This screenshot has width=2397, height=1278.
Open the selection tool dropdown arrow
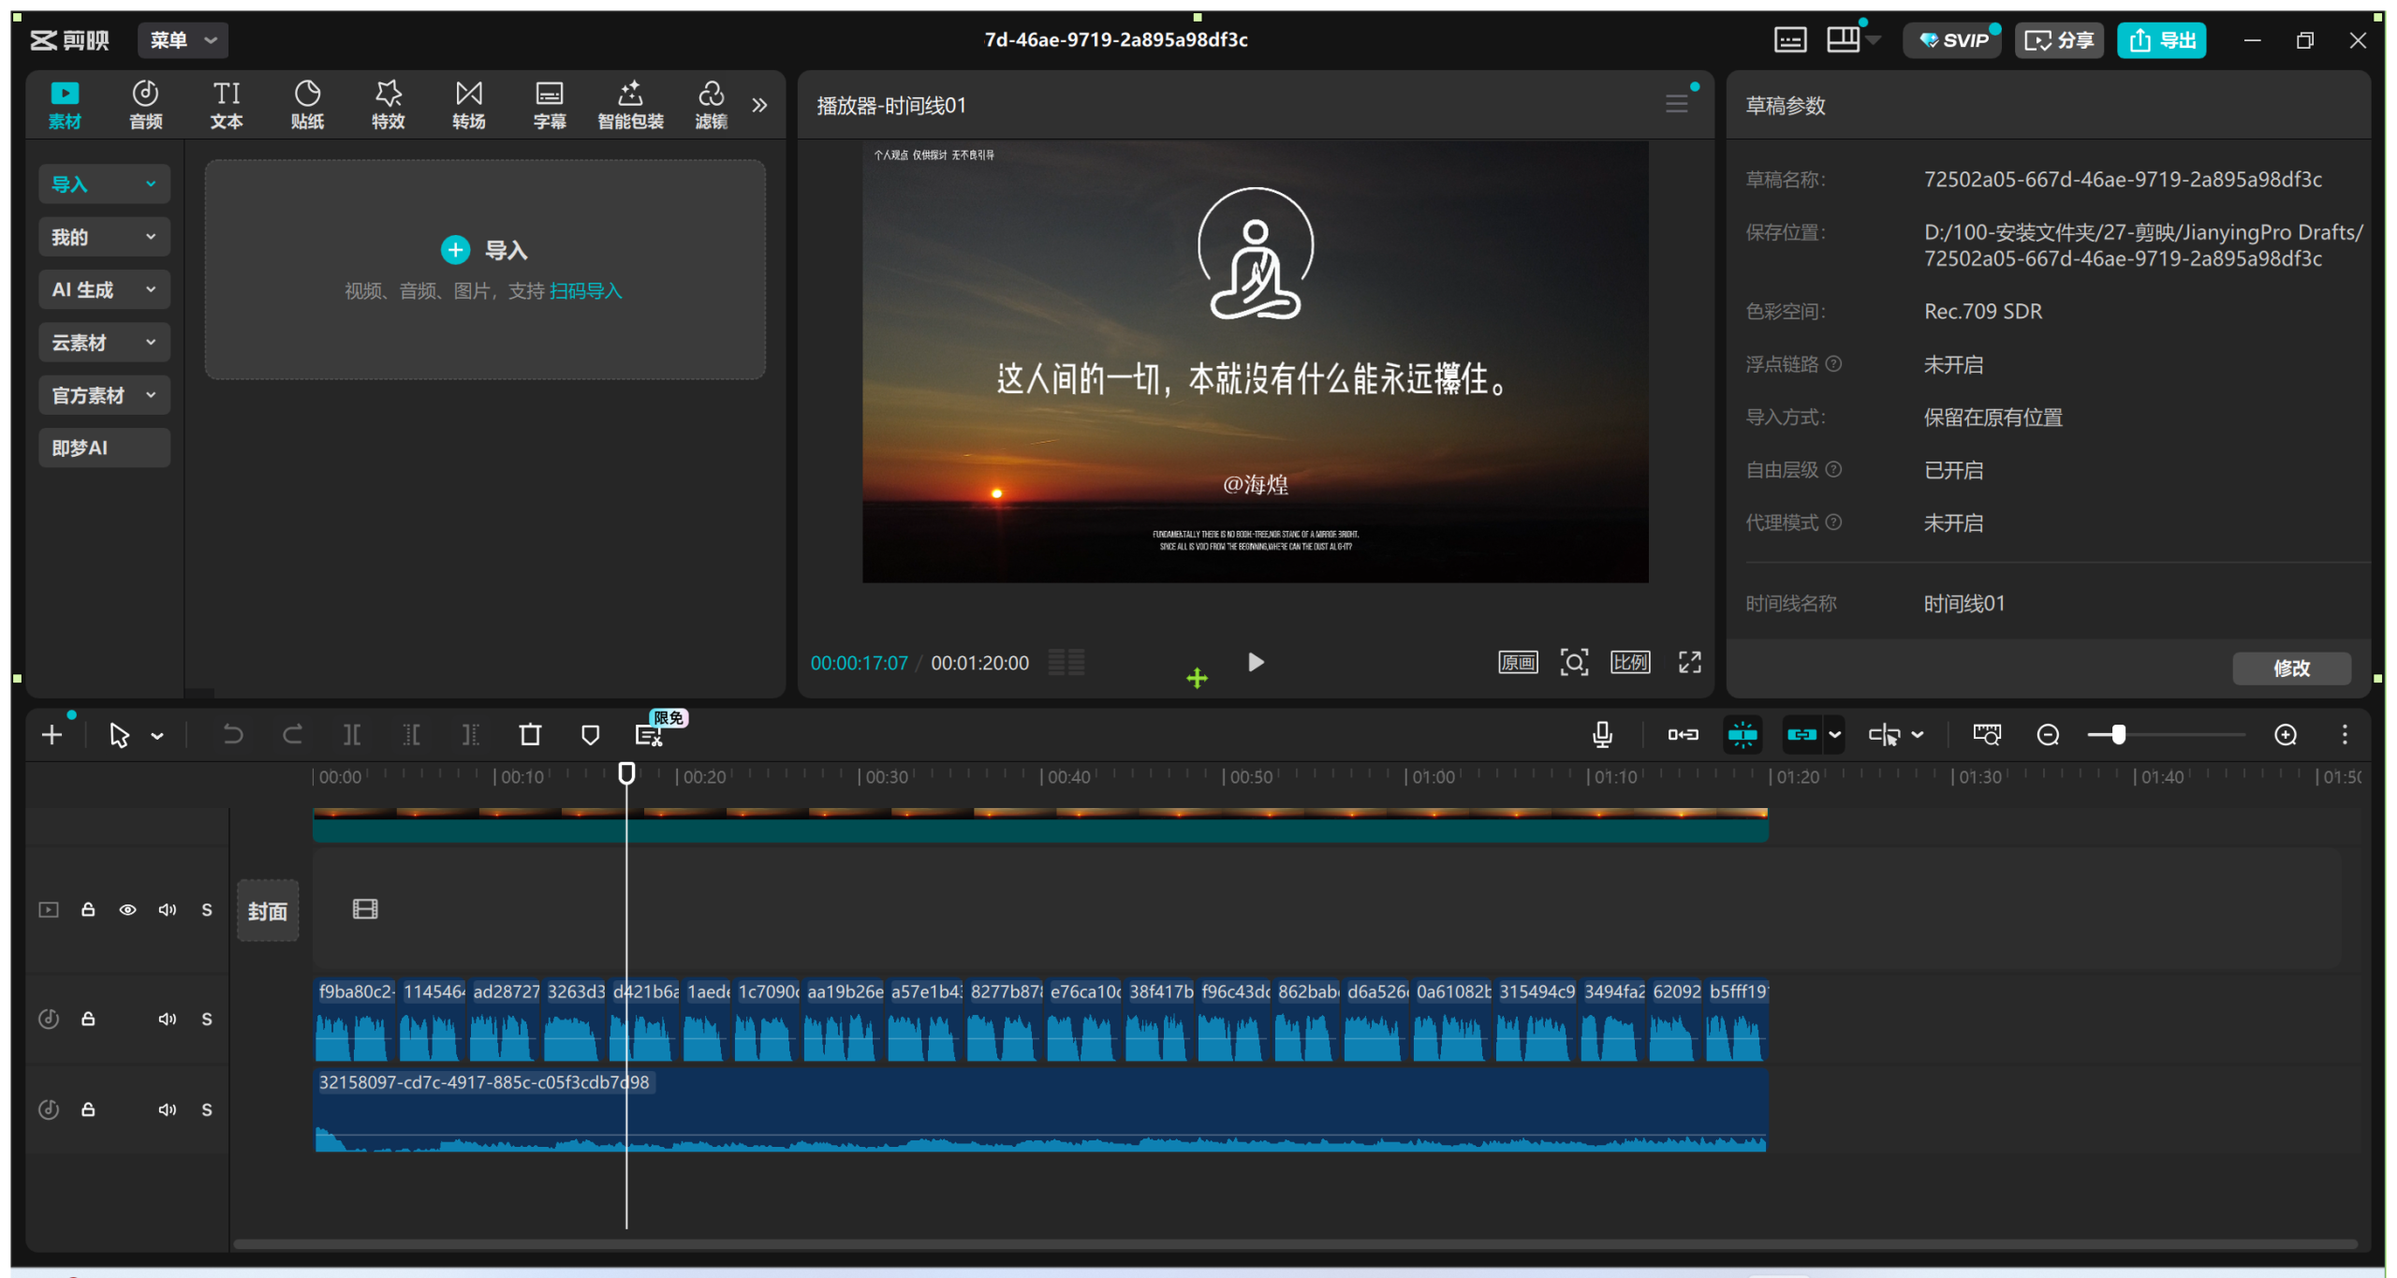pos(156,735)
